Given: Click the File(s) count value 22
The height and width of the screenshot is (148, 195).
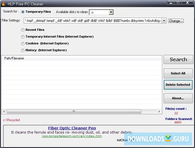Looking at the screenshot, I should point(176,113).
